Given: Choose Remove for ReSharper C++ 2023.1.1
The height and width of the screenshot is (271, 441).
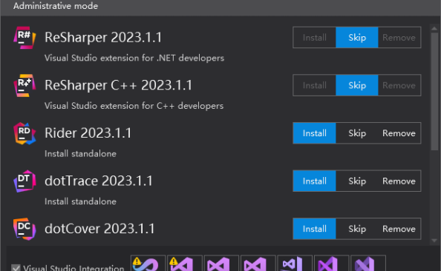Looking at the screenshot, I should (399, 85).
